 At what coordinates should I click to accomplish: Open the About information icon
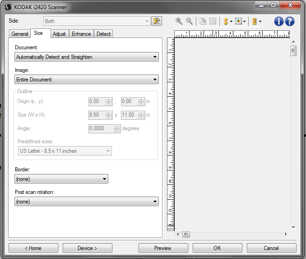pyautogui.click(x=278, y=21)
